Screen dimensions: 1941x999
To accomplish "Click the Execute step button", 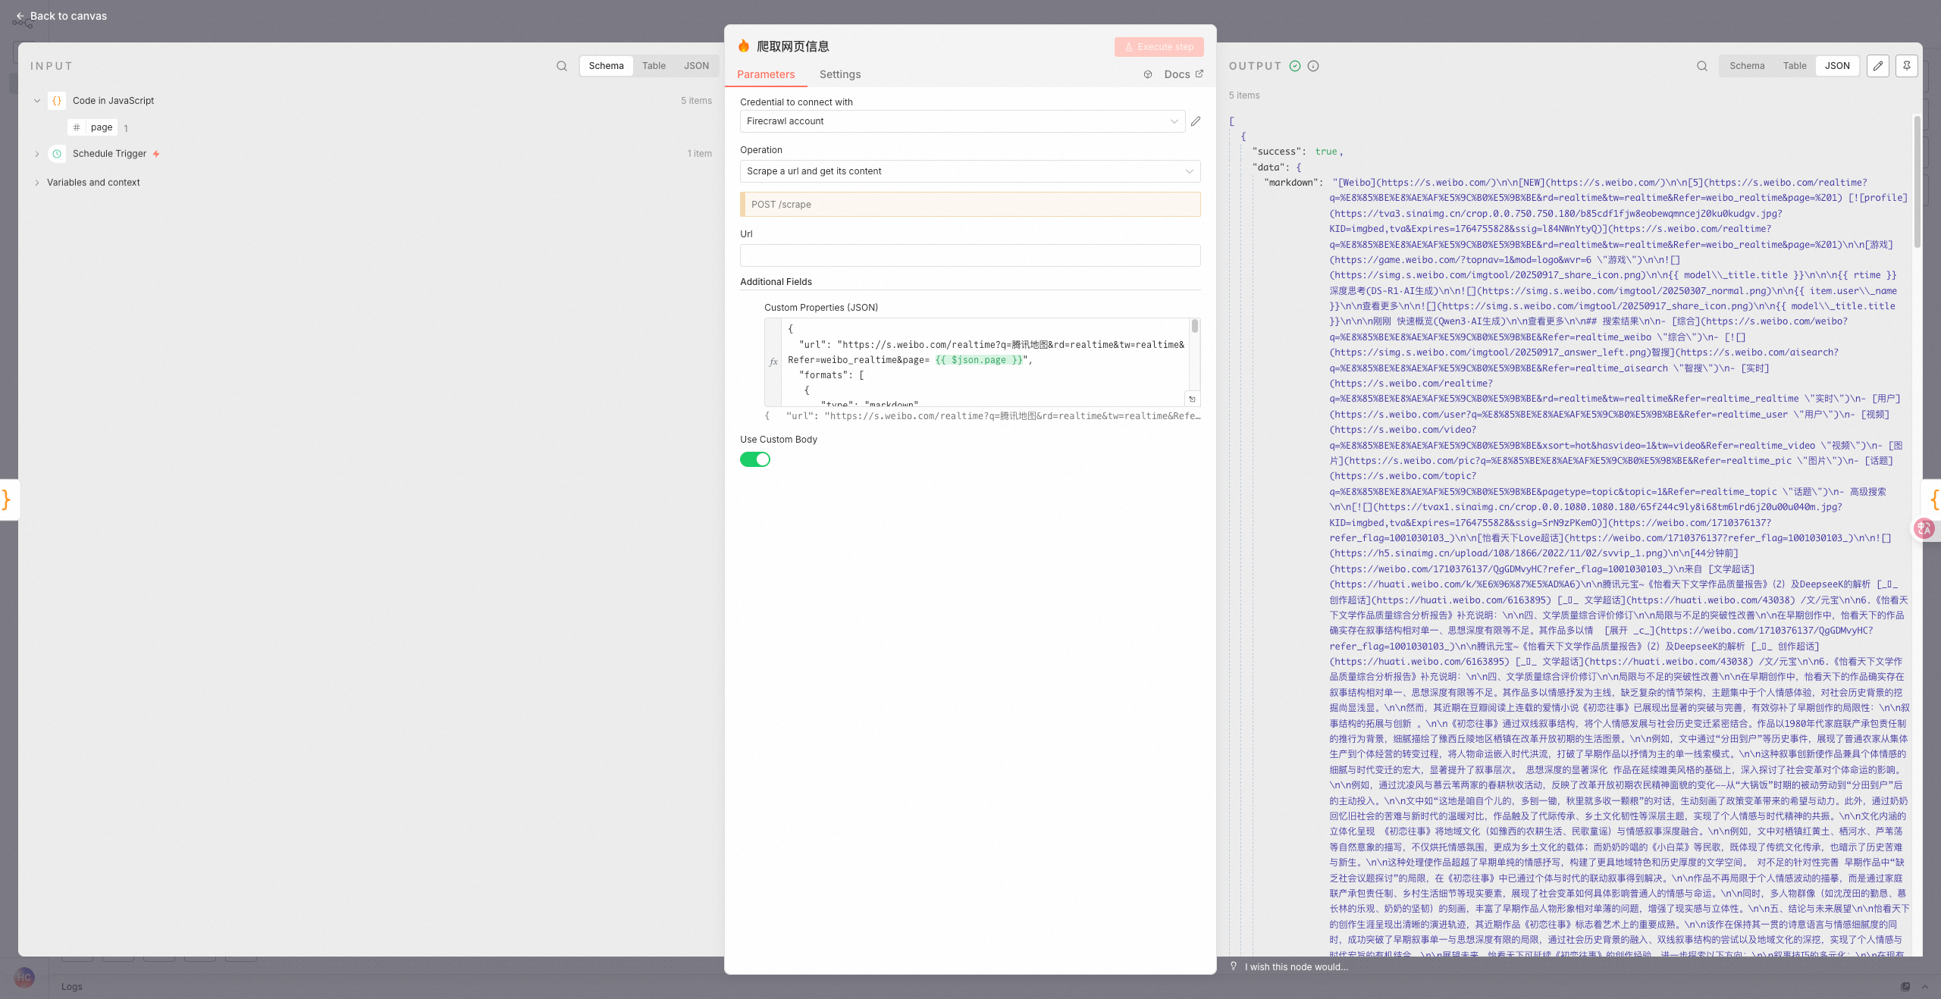I will pos(1159,47).
